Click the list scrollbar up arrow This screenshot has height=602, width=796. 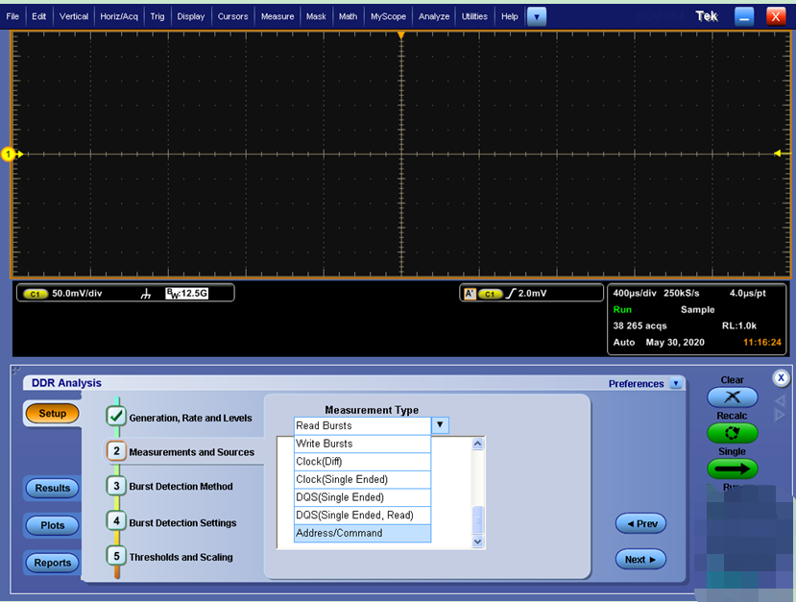click(x=478, y=445)
